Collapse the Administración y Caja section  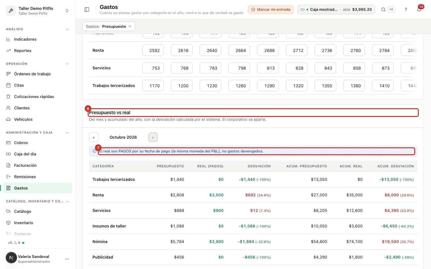click(67, 133)
